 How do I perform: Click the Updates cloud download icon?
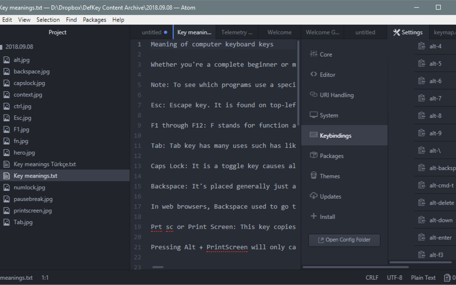click(313, 196)
